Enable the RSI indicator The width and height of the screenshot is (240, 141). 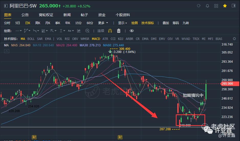67,39
